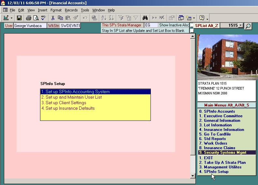Image resolution: width=258 pixels, height=185 pixels.
Task: Click the binoculars Find icon
Action: click(145, 18)
